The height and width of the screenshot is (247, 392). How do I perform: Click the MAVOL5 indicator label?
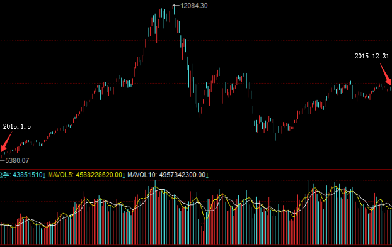[61, 175]
